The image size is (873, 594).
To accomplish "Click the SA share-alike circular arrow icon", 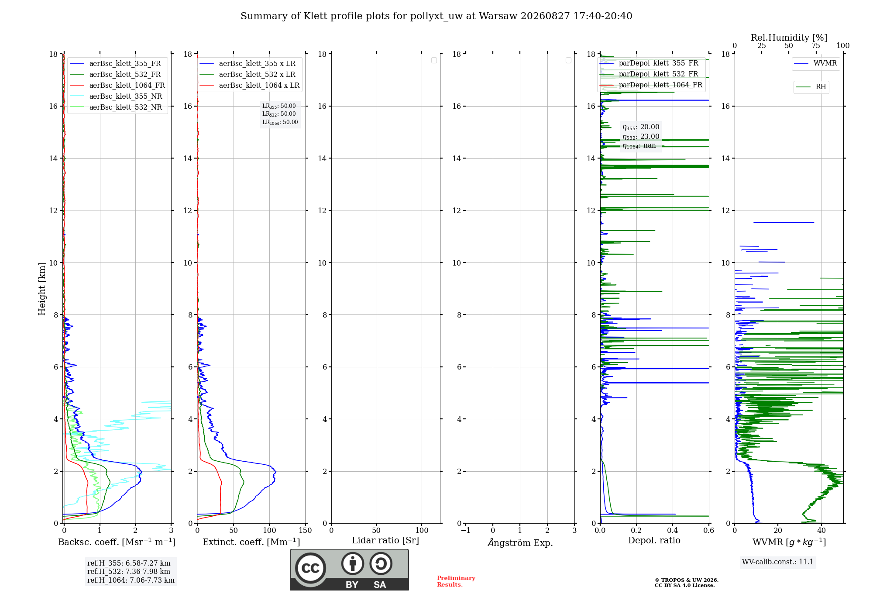I will coord(381,563).
